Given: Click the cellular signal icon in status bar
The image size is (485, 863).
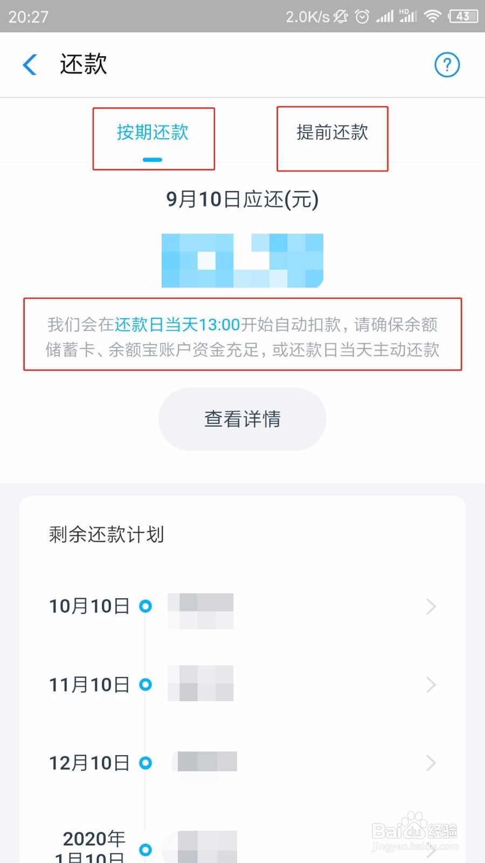Looking at the screenshot, I should click(x=384, y=16).
